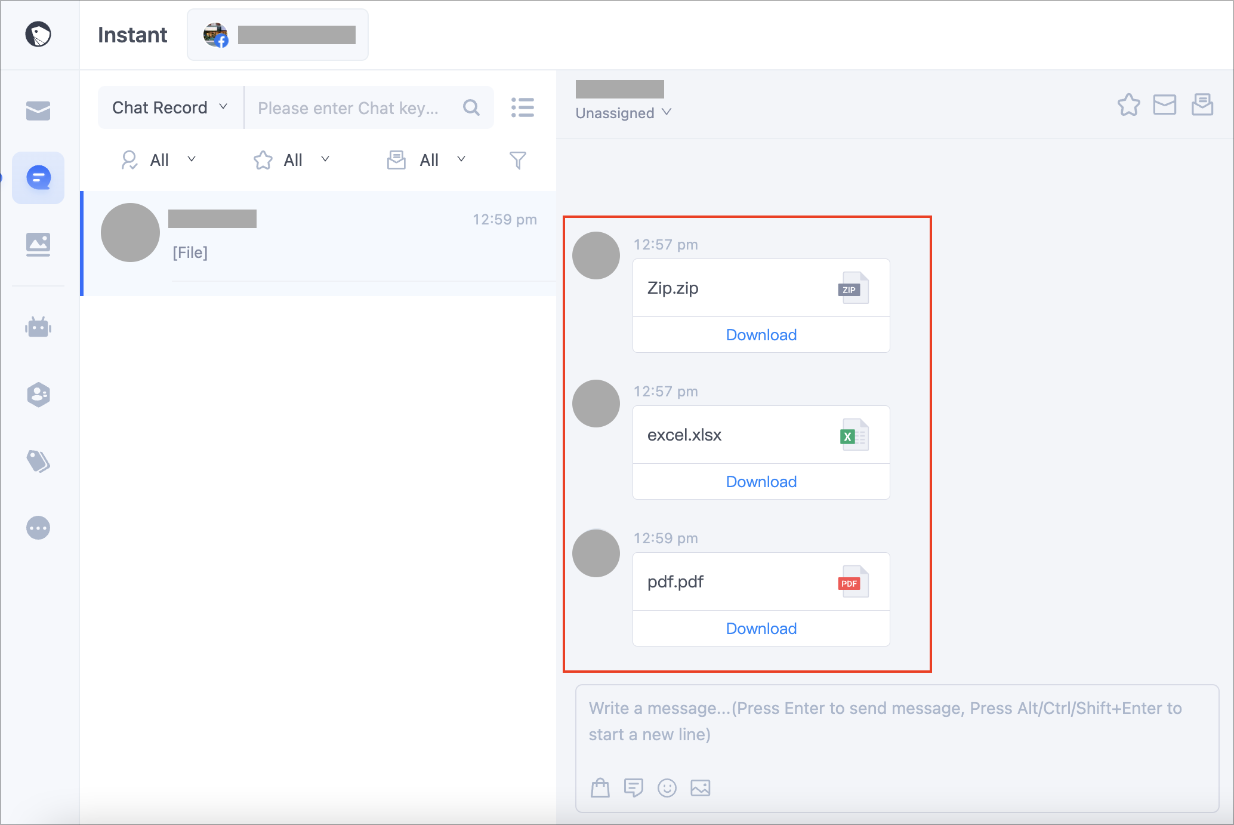
Task: Click the excel.xlsx file name
Action: coord(684,435)
